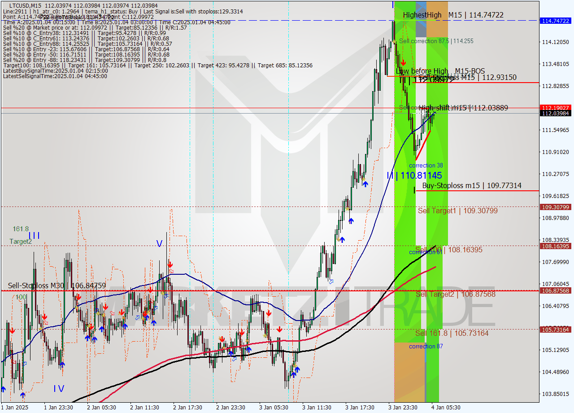Click the 'correction 87' label
Image resolution: width=574 pixels, height=413 pixels.
point(426,346)
